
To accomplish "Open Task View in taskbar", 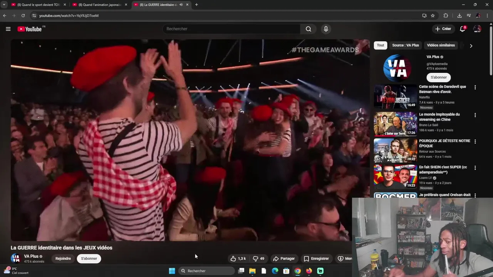I will (241, 271).
